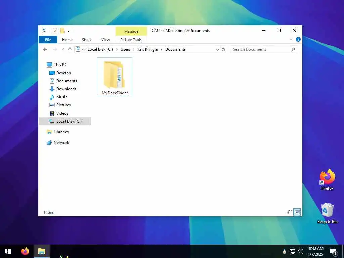Switch to Details view layout
This screenshot has height=258, width=344.
290,212
